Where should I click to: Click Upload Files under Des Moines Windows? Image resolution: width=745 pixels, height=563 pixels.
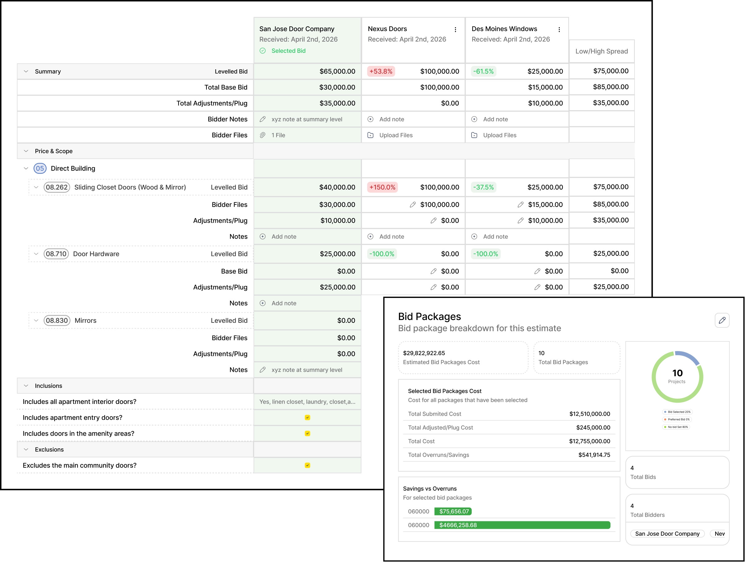pos(499,135)
